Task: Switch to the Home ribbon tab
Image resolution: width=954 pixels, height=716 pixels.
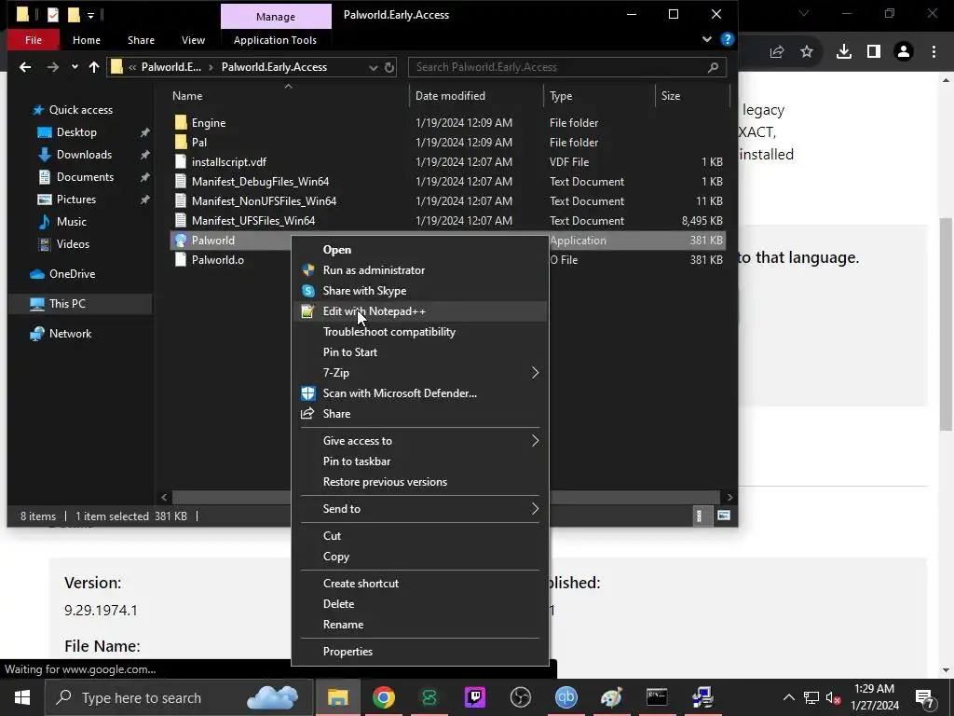Action: 87,39
